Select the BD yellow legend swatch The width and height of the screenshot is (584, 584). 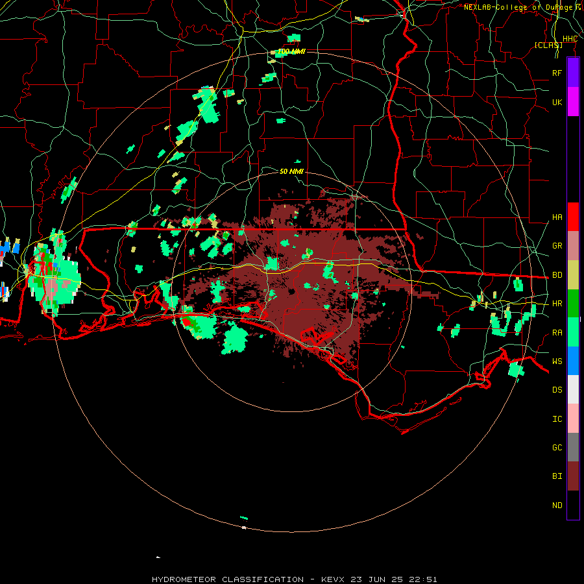573,275
